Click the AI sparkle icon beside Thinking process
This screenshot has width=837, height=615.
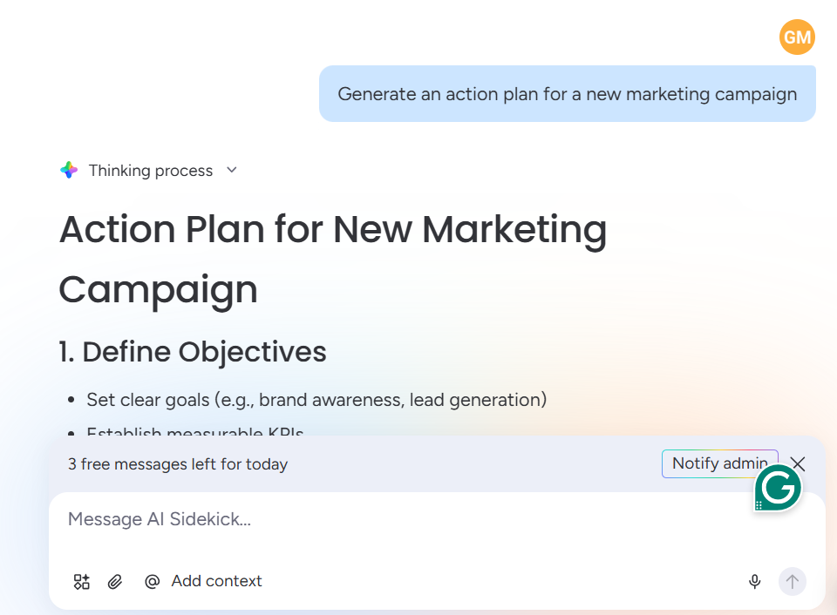pyautogui.click(x=69, y=170)
